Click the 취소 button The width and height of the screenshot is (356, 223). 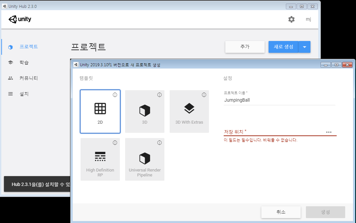click(x=281, y=212)
